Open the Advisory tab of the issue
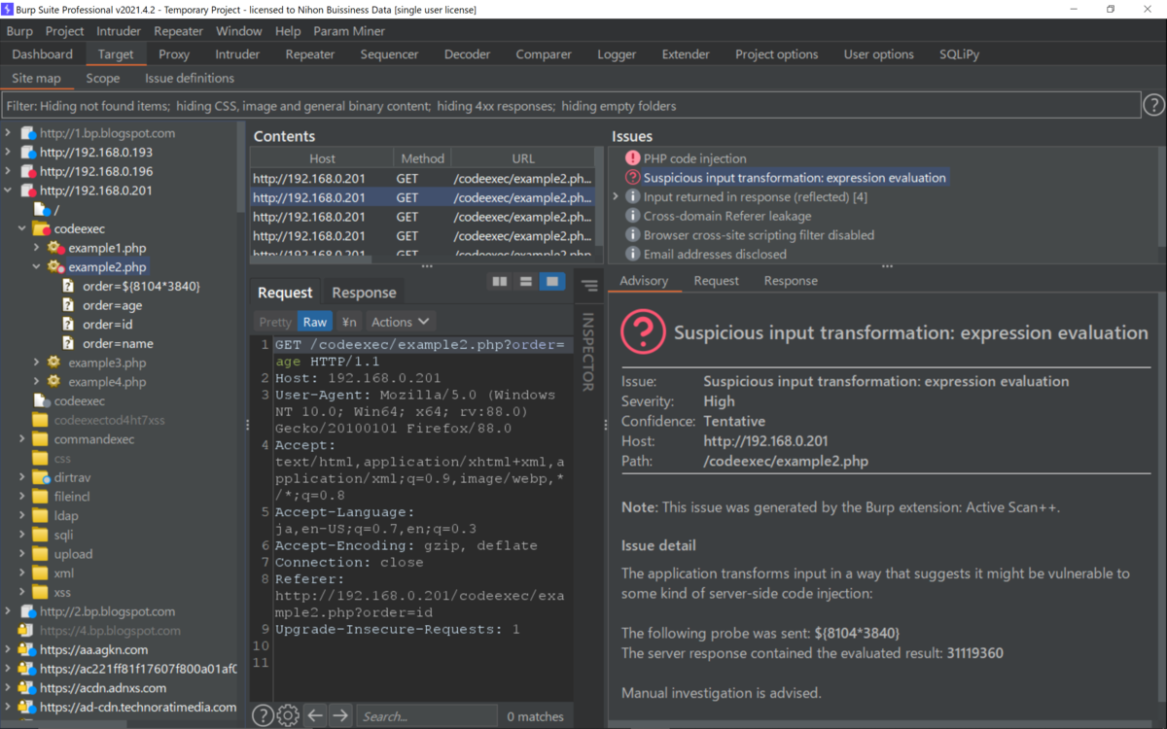This screenshot has height=729, width=1167. [x=644, y=281]
